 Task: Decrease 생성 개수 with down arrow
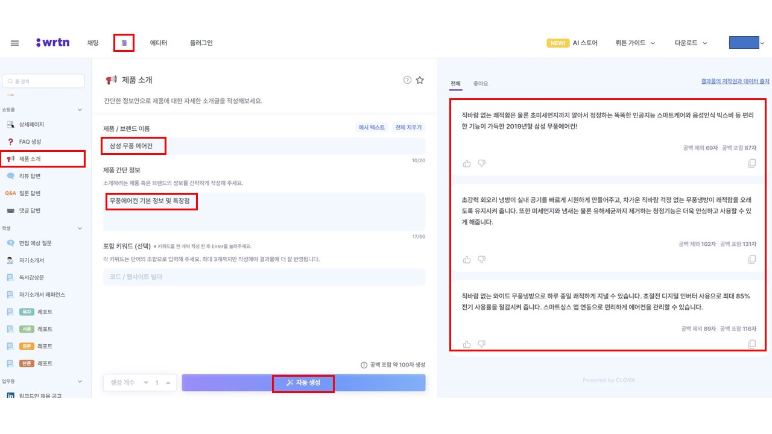point(145,383)
